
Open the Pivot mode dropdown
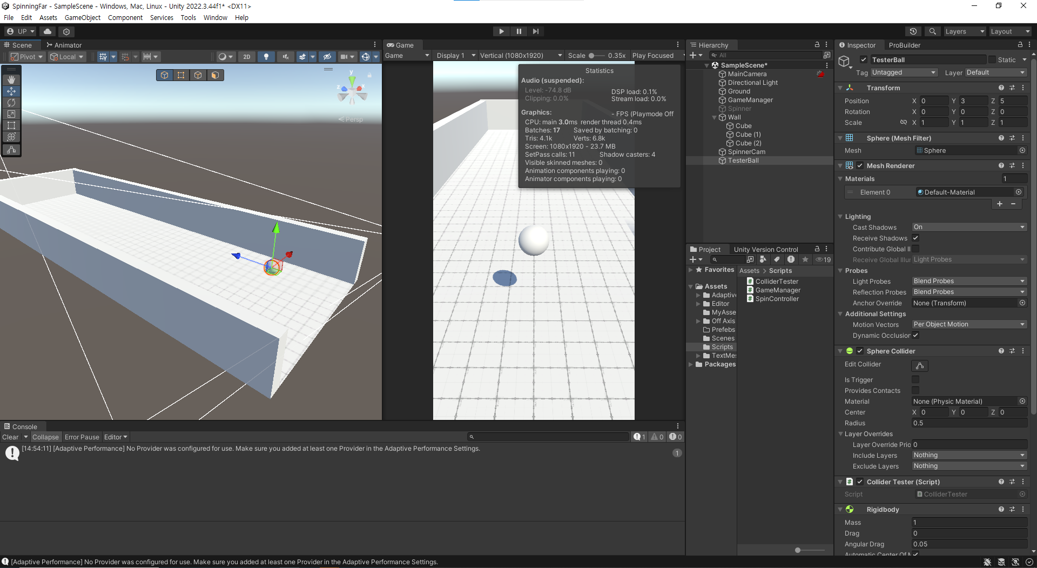(x=26, y=57)
